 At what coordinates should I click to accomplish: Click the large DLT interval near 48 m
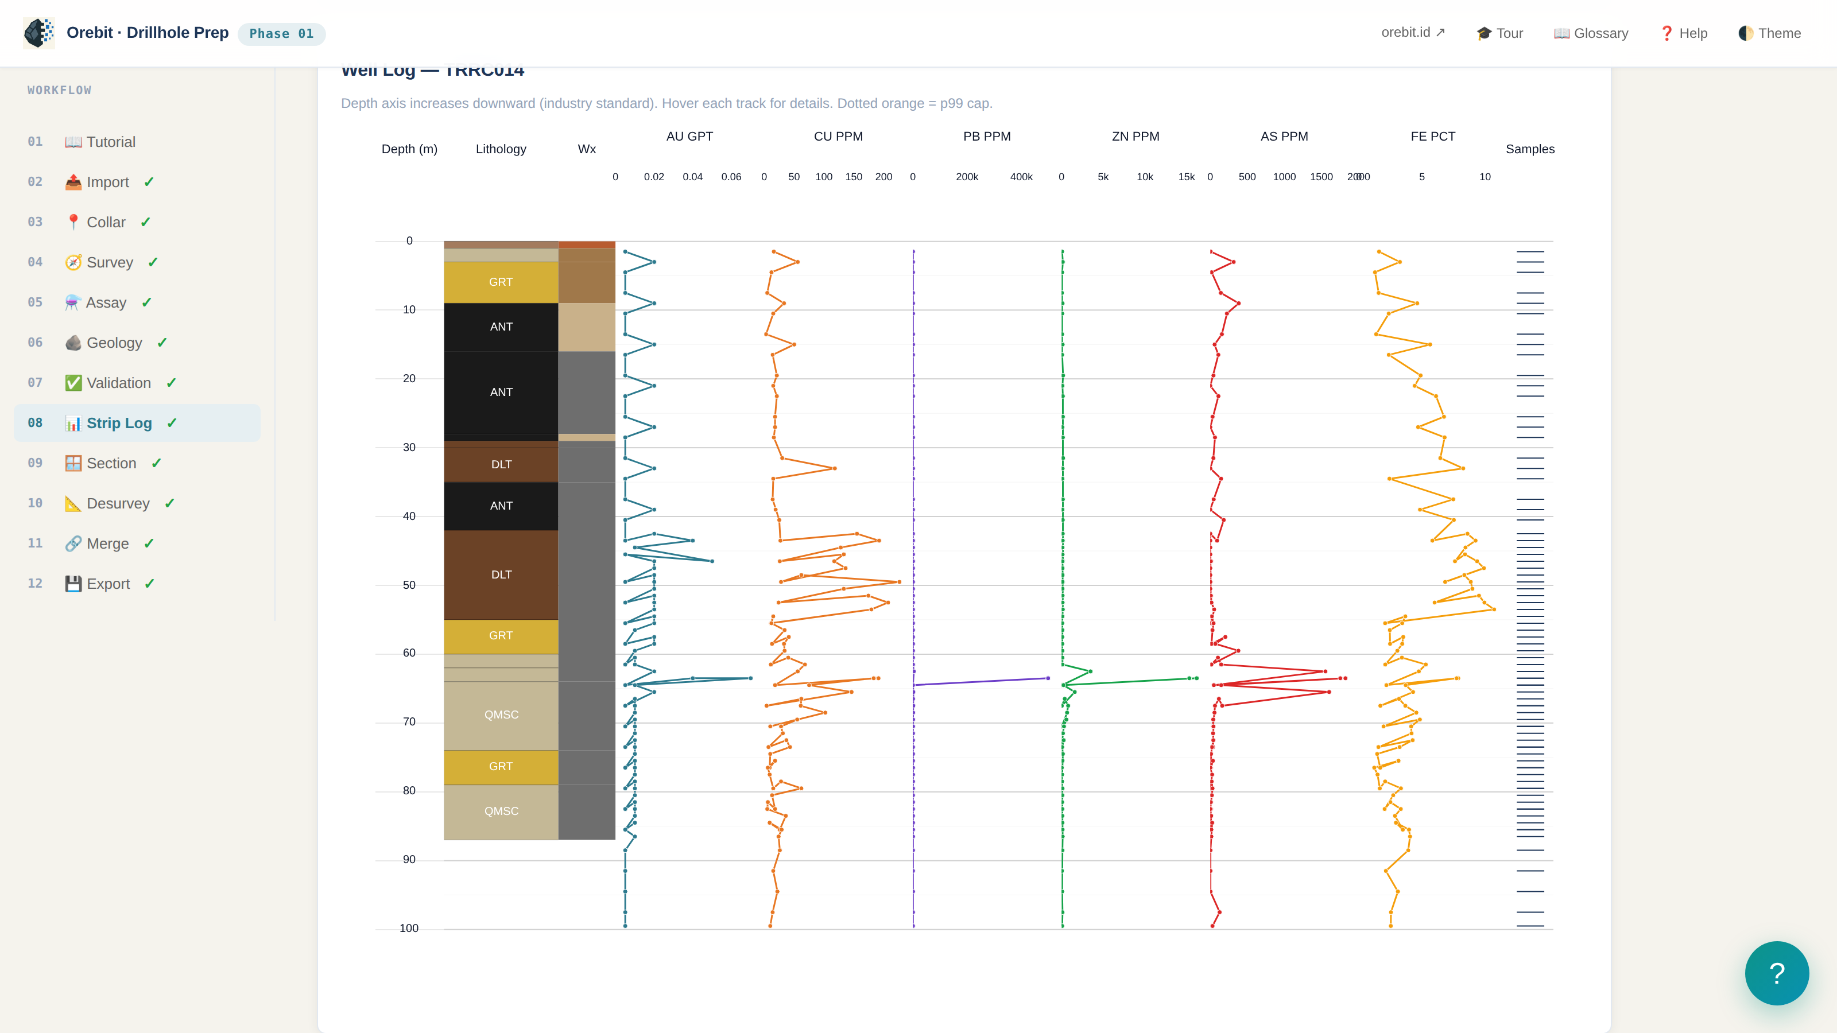coord(501,574)
